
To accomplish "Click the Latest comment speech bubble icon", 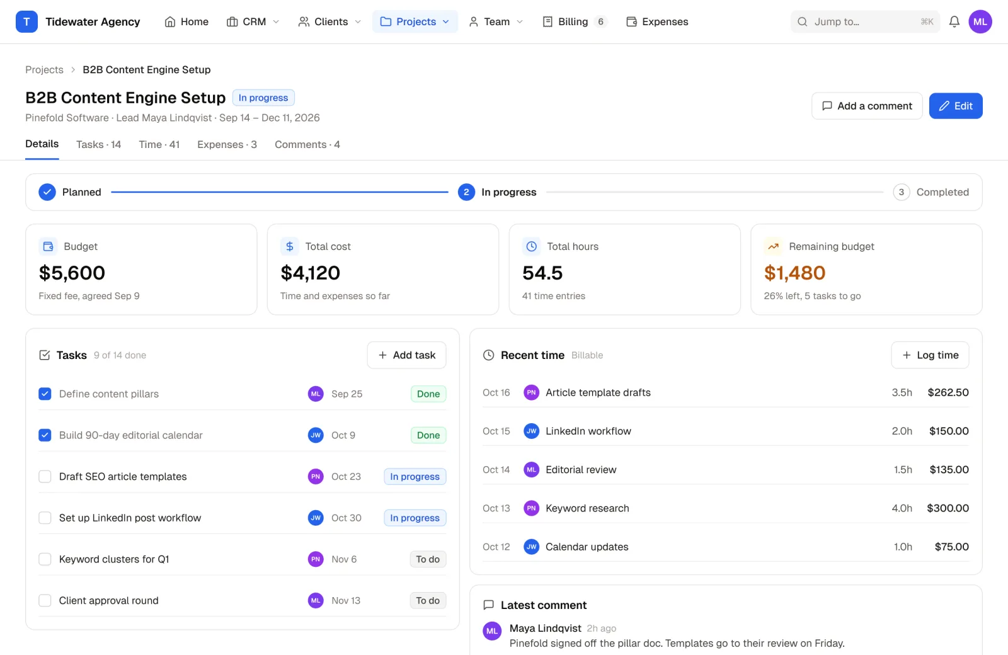I will (488, 605).
